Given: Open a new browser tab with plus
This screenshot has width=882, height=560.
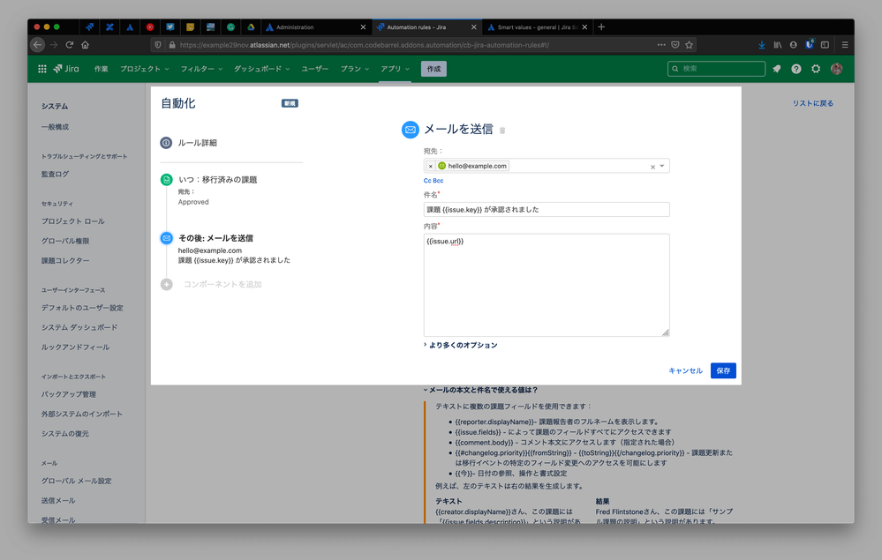Looking at the screenshot, I should [x=601, y=26].
